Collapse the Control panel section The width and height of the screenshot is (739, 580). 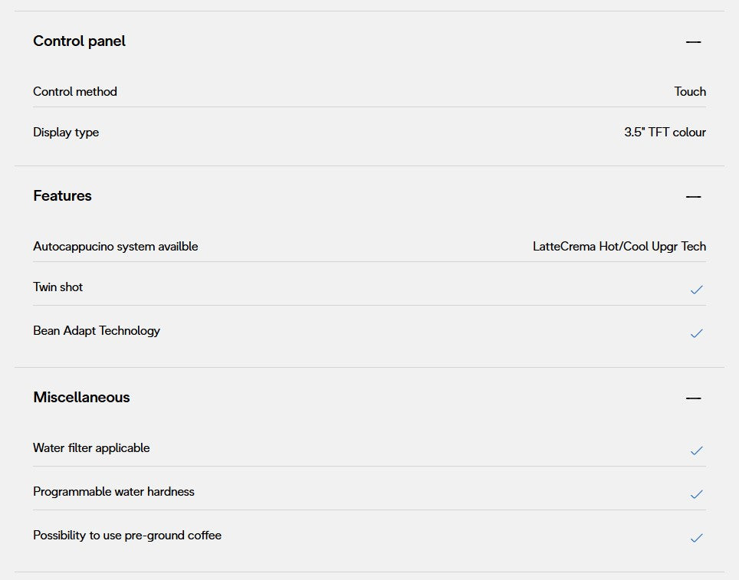click(x=693, y=41)
